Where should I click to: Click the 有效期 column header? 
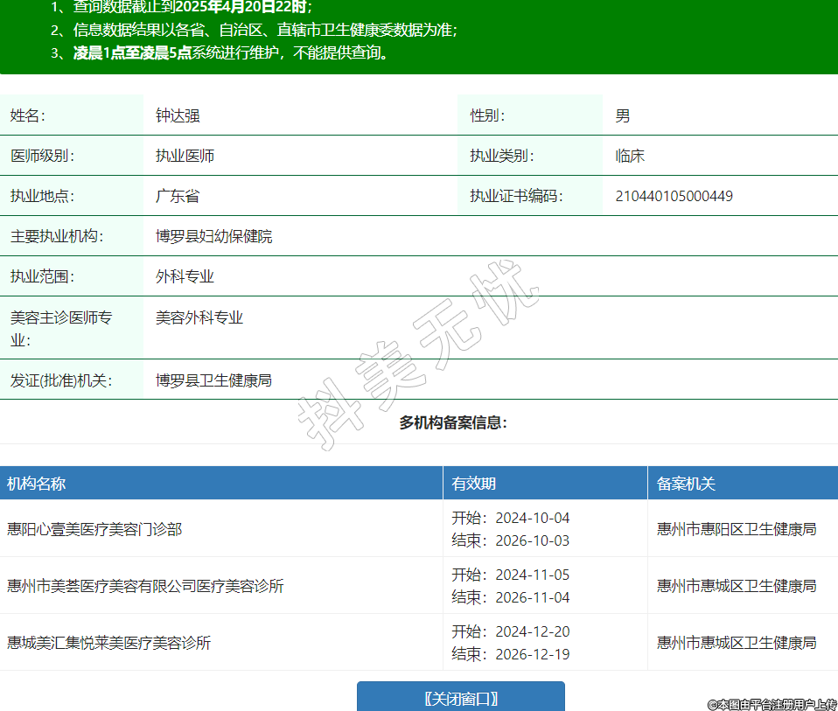click(x=474, y=484)
